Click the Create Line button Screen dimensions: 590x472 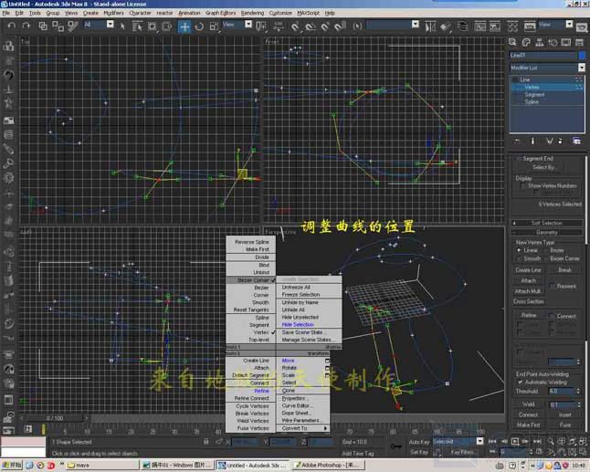[x=528, y=270]
